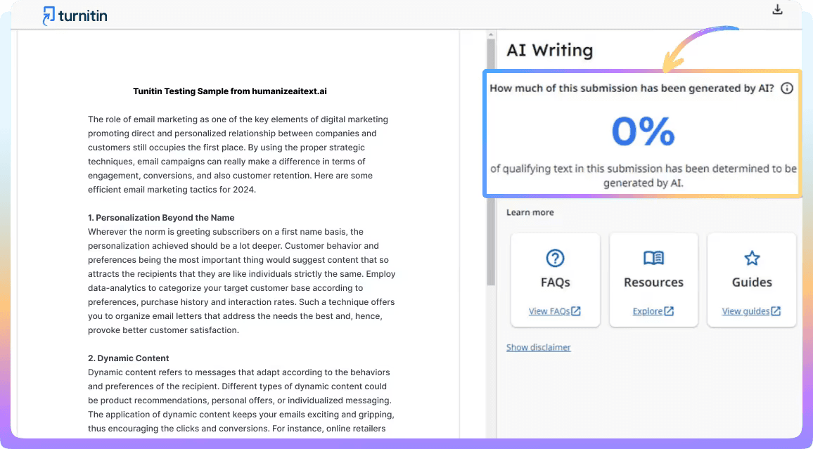Open the View guides link
Image resolution: width=813 pixels, height=449 pixels.
(x=745, y=311)
